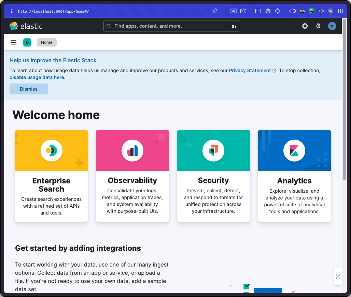
Task: Open the Observability card title
Action: 132,180
